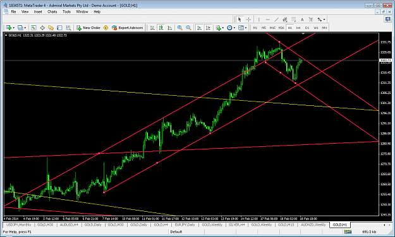Select the Crosshair tool
This screenshot has height=237, width=395.
248,20
